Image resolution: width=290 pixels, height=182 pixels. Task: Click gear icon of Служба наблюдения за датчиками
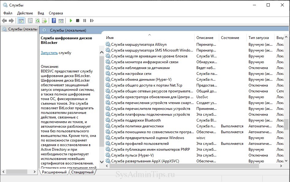tap(108, 68)
